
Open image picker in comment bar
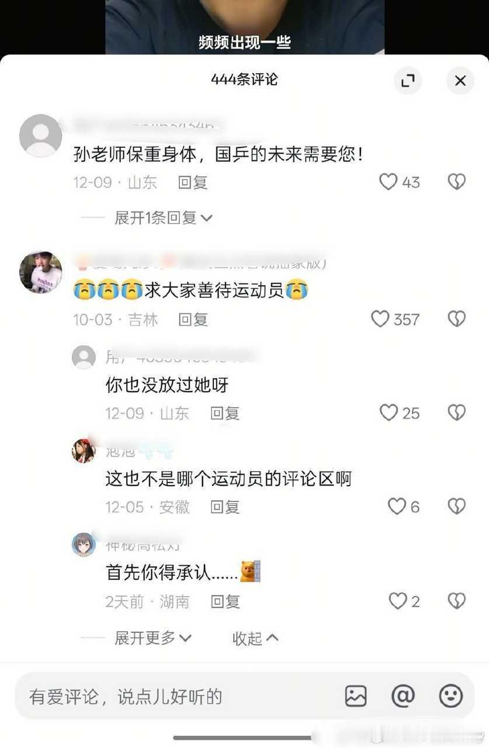coord(356,696)
